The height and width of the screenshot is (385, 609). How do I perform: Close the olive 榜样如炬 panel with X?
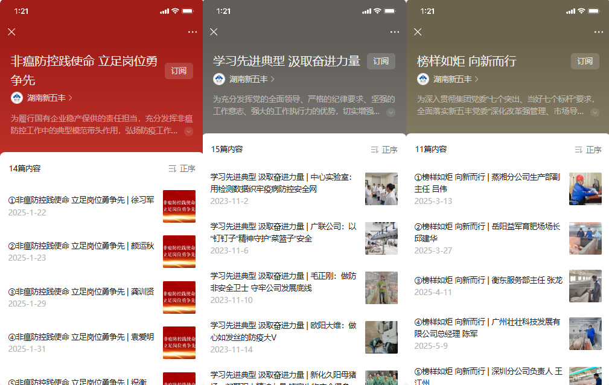[418, 32]
